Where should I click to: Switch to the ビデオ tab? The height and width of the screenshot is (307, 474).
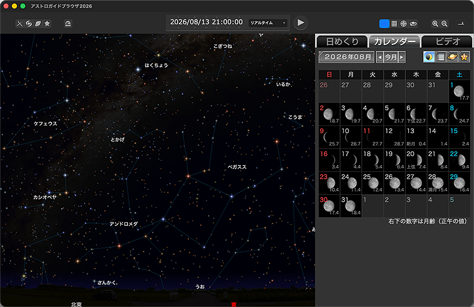click(x=447, y=41)
